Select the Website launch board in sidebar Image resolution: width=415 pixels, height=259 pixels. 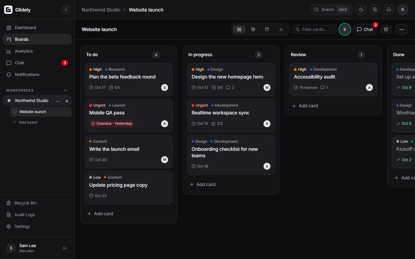40,112
